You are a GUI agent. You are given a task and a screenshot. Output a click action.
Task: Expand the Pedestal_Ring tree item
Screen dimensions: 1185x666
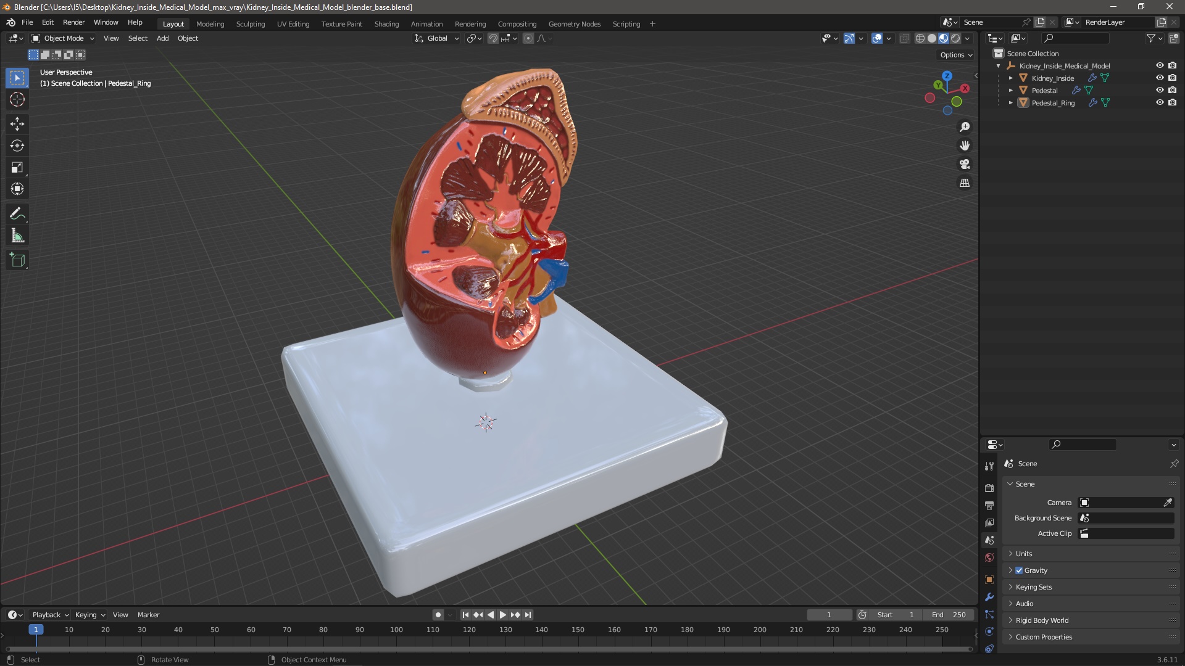[1011, 103]
